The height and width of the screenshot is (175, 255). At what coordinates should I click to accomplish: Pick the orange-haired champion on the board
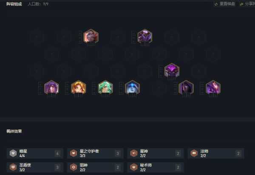(x=79, y=87)
